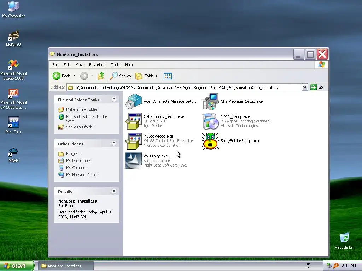362x271 pixels.
Task: Click the greyed-out Forward arrow icon
Action: (84, 76)
